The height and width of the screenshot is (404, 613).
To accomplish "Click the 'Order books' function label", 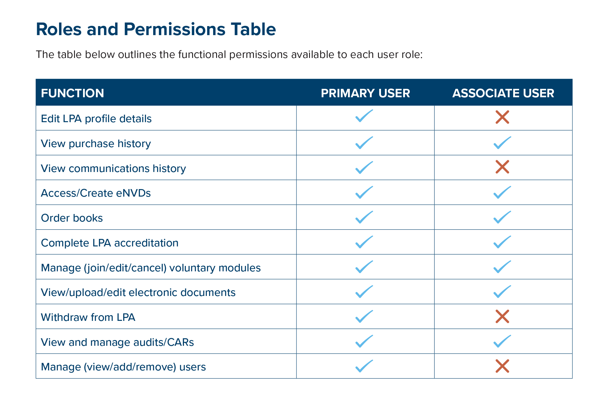I will click(72, 218).
